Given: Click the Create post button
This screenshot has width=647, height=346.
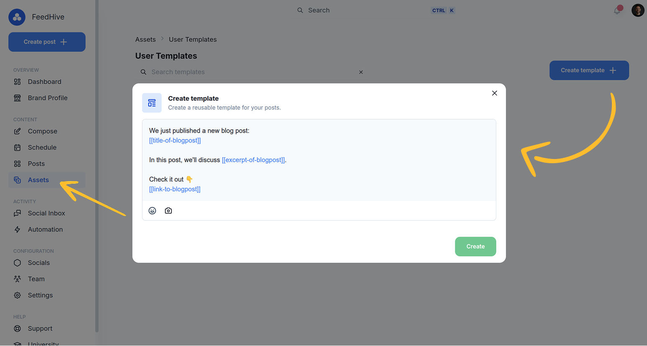Looking at the screenshot, I should pos(47,42).
